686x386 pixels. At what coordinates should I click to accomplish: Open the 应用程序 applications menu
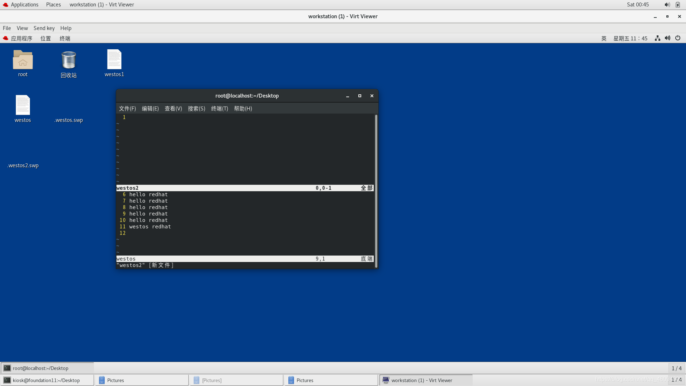click(x=21, y=38)
